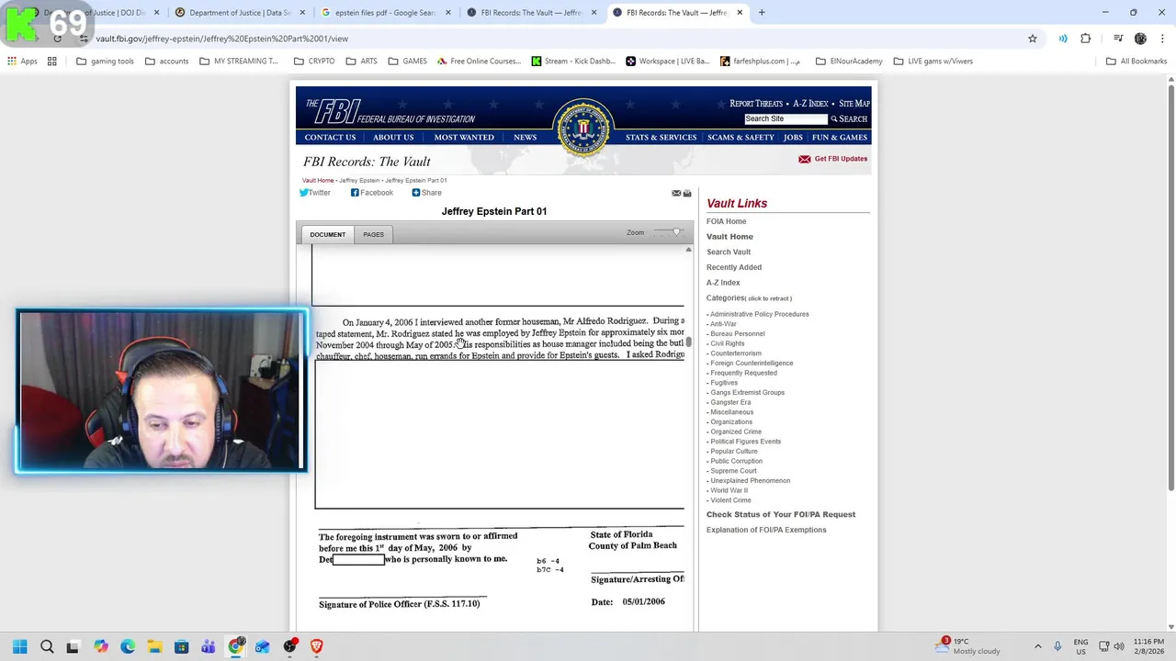Screen dimensions: 1176x661
Task: Click the FBI seal logo
Action: pos(582,127)
